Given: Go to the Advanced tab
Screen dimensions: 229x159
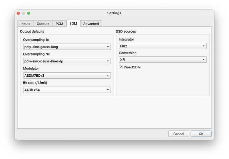Looking at the screenshot, I should 91,24.
